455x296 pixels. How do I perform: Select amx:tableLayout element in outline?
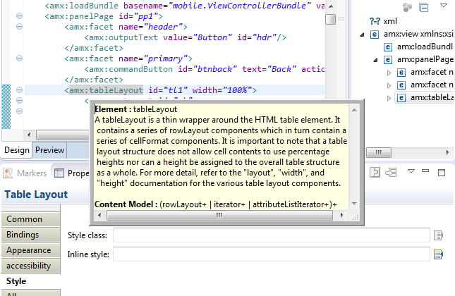[x=425, y=98]
